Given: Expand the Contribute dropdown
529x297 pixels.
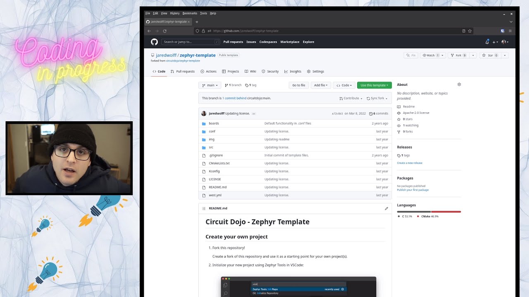Looking at the screenshot, I should click(x=351, y=99).
